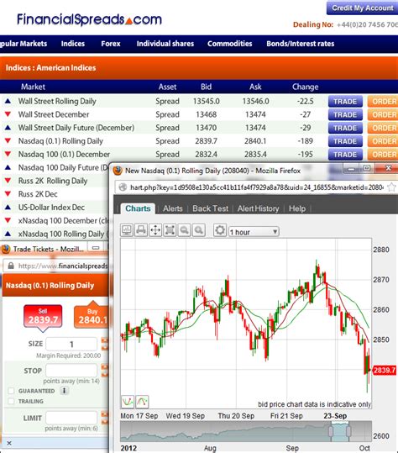Open chart settings gear icon
The width and height of the screenshot is (398, 453).
[x=220, y=230]
